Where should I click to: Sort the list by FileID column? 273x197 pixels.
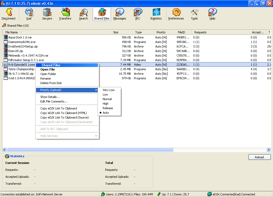coord(184,32)
